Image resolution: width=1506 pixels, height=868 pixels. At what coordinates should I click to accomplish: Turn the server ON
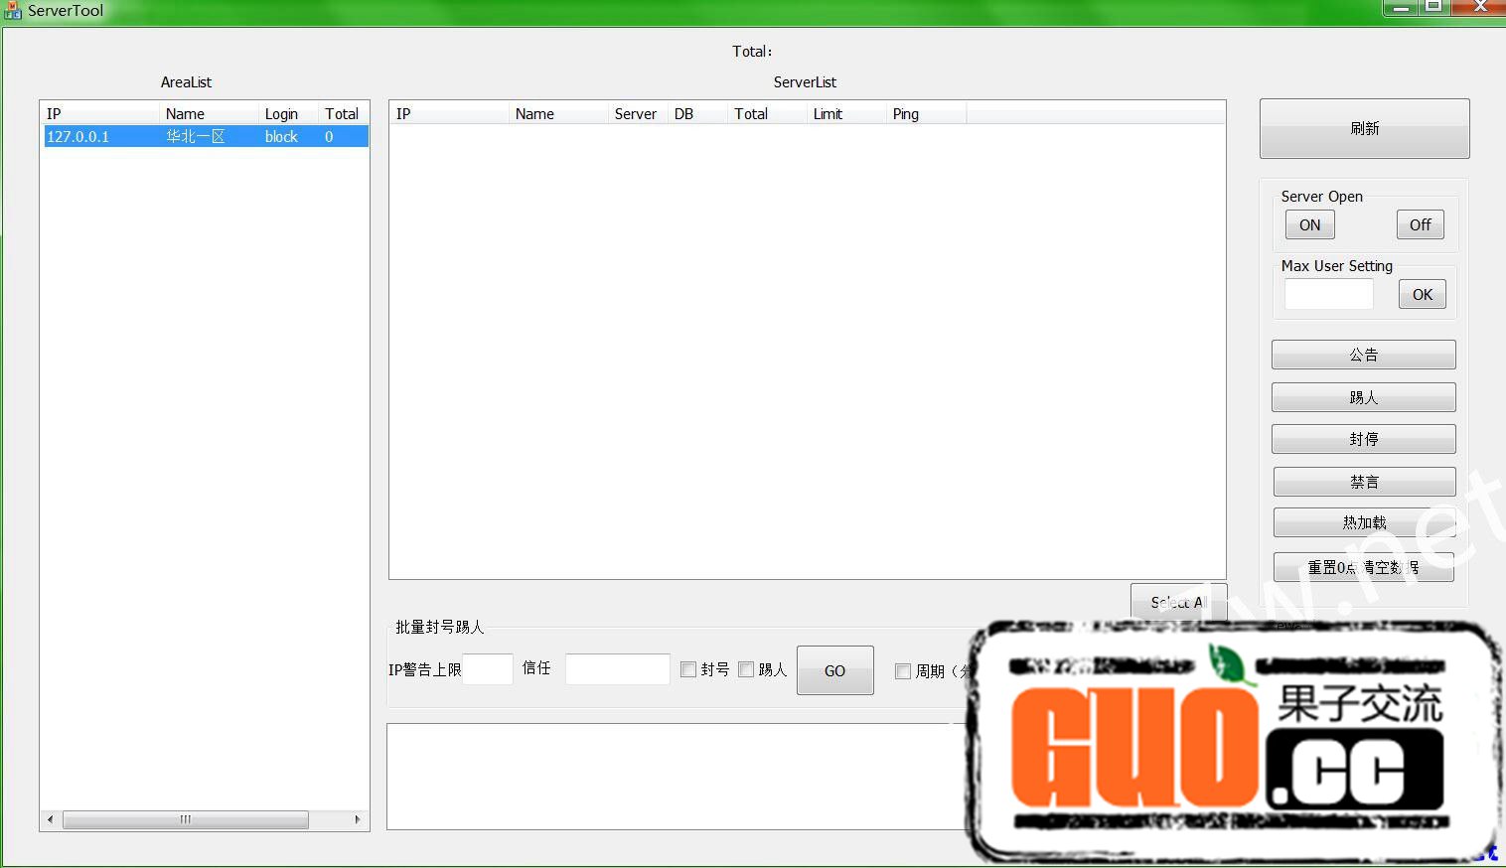pyautogui.click(x=1309, y=225)
